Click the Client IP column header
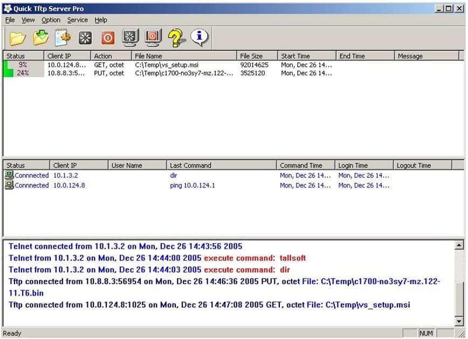468x339 pixels. pyautogui.click(x=67, y=56)
